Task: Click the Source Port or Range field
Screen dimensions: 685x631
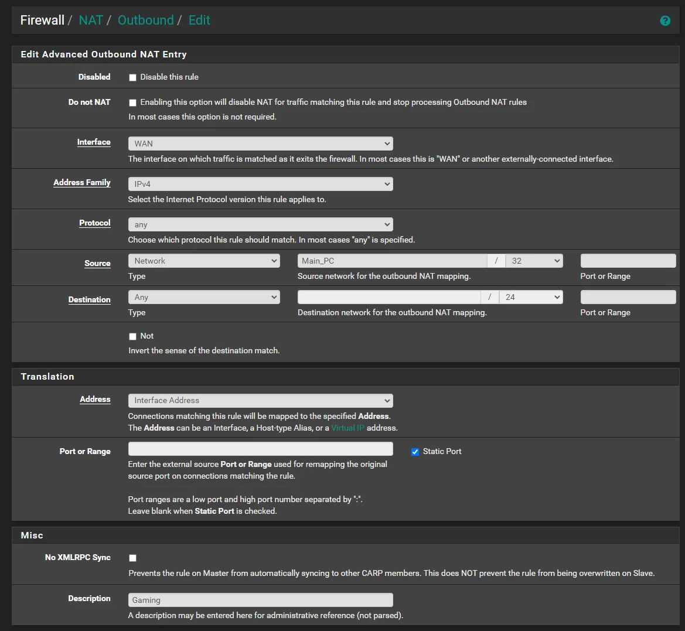Action: pos(628,261)
